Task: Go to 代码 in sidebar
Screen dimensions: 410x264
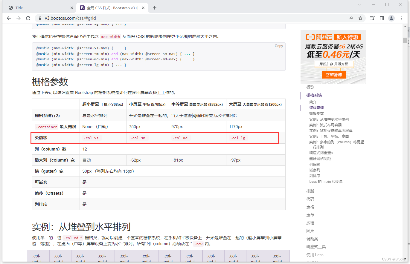Action: click(310, 199)
